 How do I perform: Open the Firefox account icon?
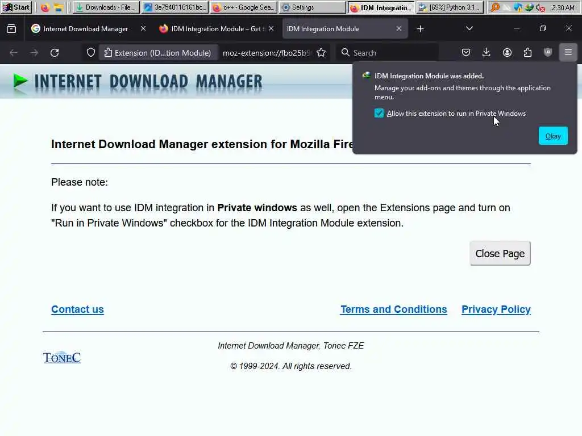coord(507,53)
